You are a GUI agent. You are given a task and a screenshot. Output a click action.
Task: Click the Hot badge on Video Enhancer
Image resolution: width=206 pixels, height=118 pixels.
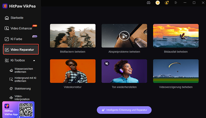point(35,26)
